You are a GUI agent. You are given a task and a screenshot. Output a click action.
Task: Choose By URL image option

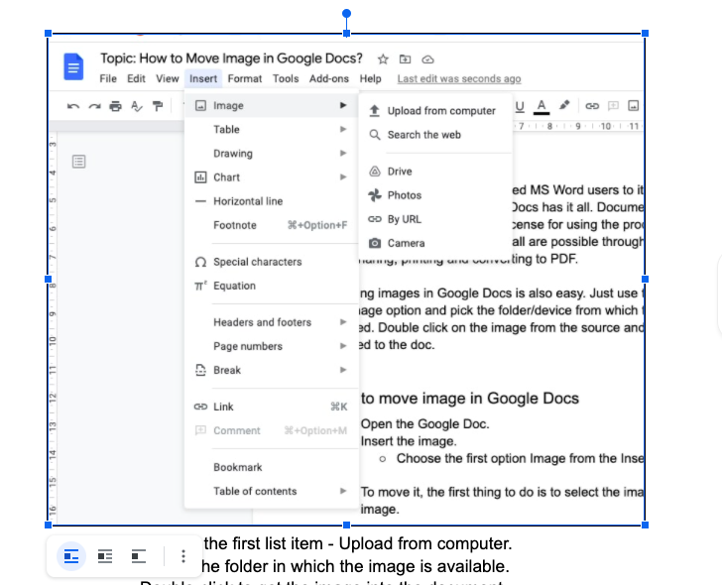pos(435,219)
